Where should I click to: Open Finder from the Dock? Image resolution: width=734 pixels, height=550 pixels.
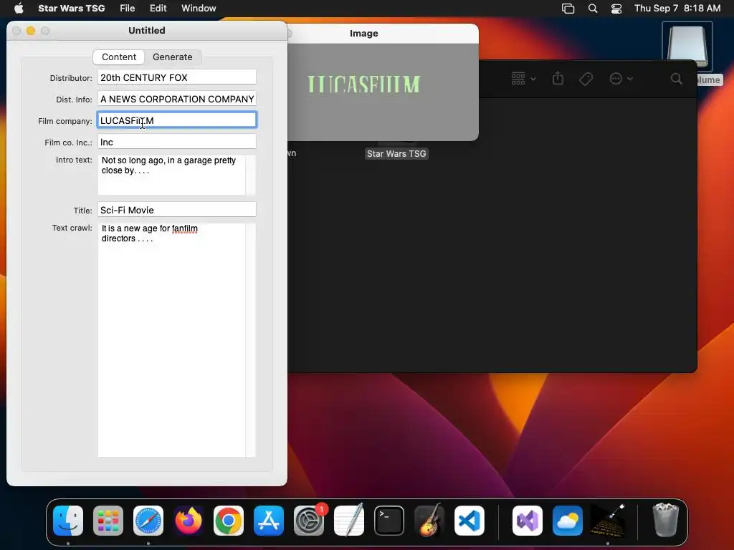tap(68, 521)
